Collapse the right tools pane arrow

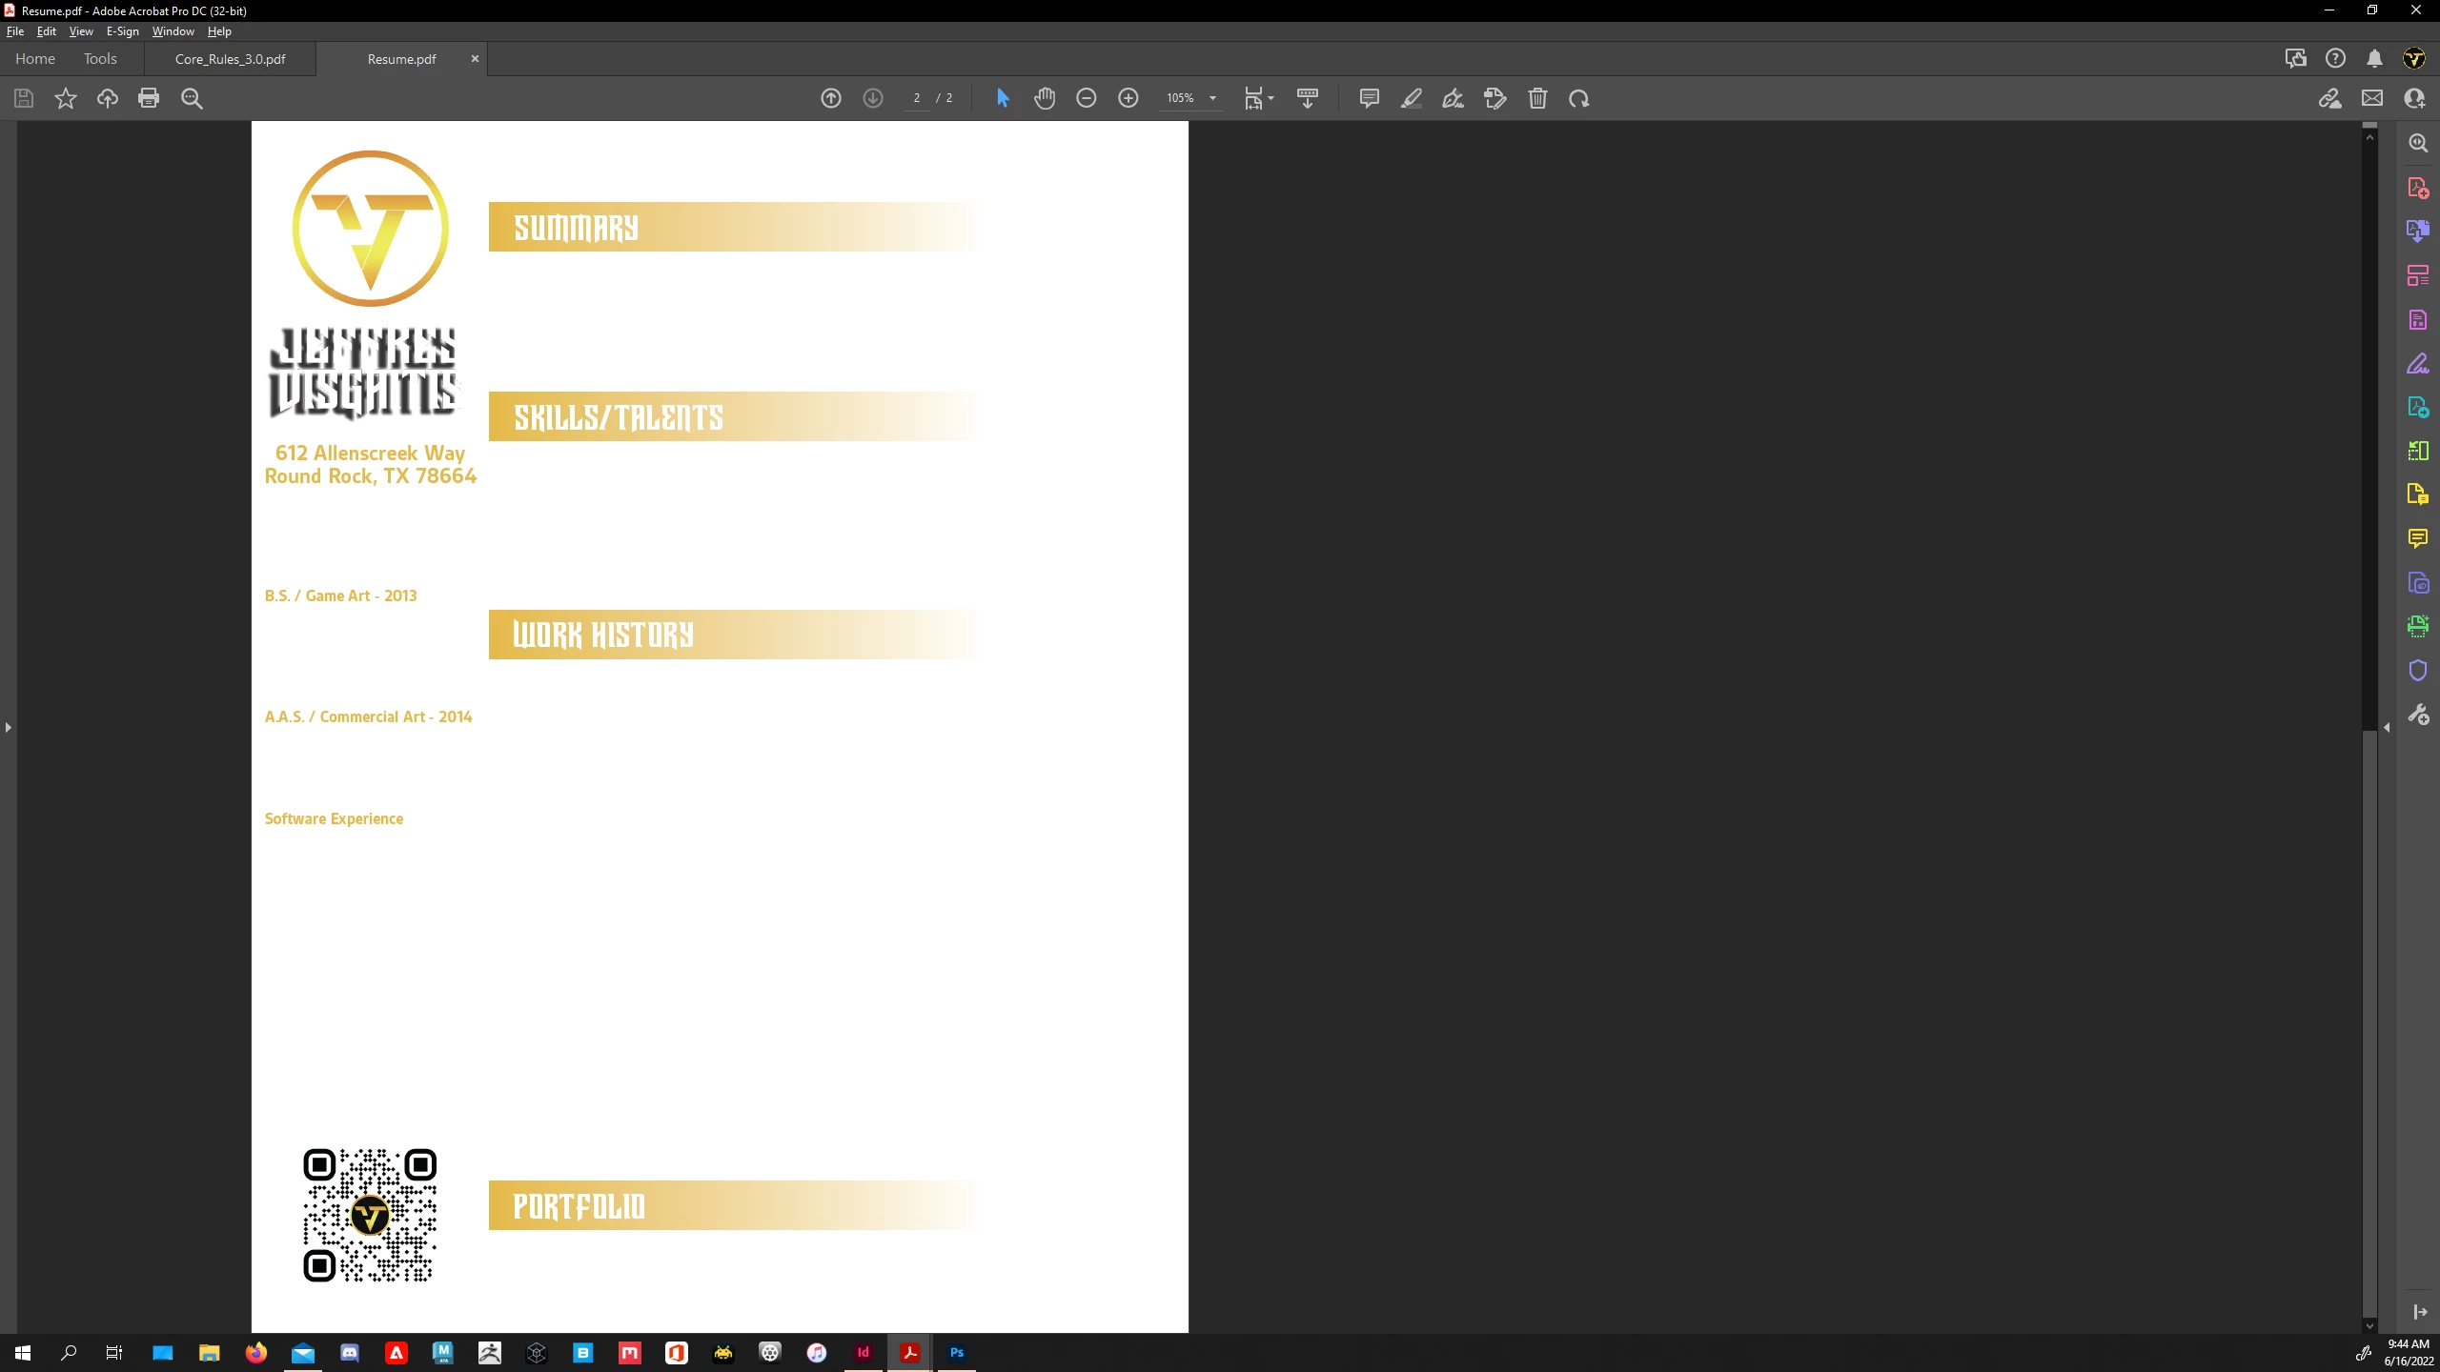pyautogui.click(x=2387, y=728)
